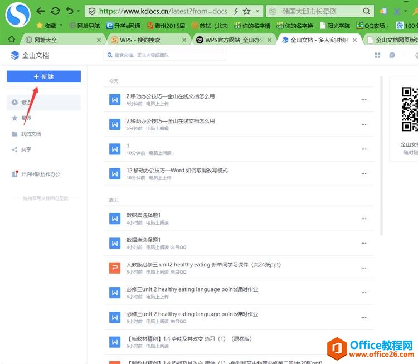This screenshot has width=418, height=364.
Task: Reload the page with refresh icon
Action: coord(55,11)
